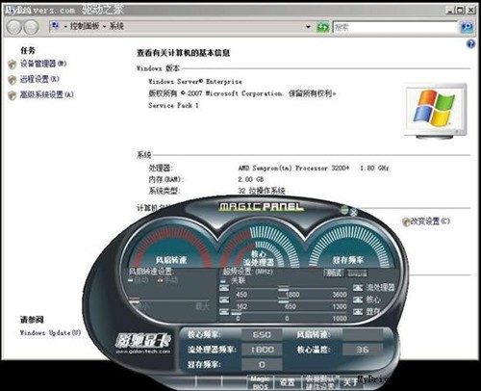
Task: Click the 流处理器频率 readout showing 1800
Action: (262, 350)
